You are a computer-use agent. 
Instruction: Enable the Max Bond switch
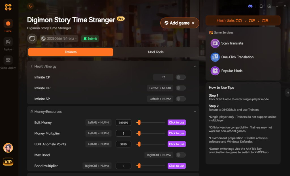click(180, 155)
